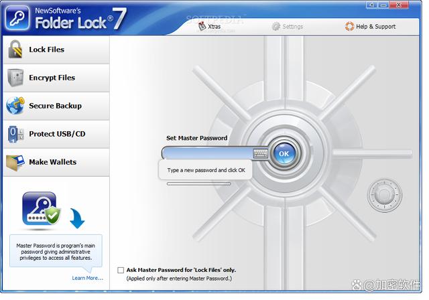Click the Folder Lock key logo icon
Image resolution: width=429 pixels, height=300 pixels.
[17, 18]
